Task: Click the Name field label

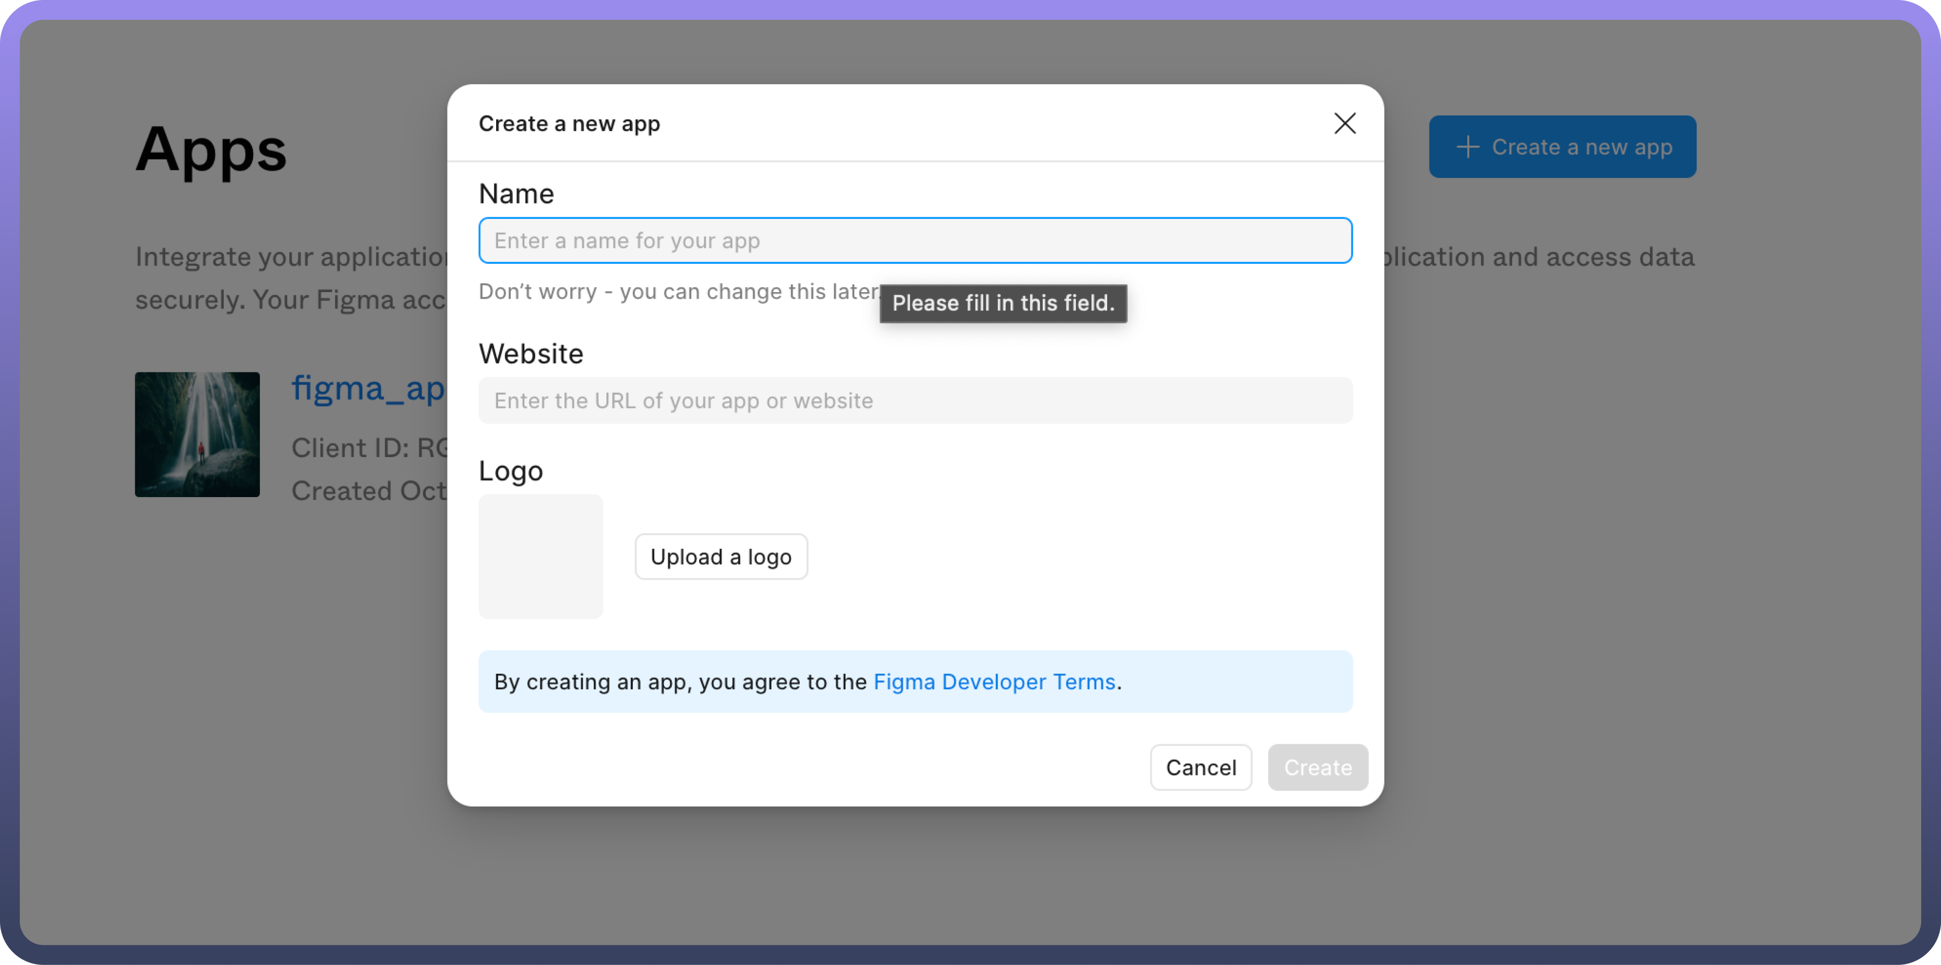Action: pos(516,195)
